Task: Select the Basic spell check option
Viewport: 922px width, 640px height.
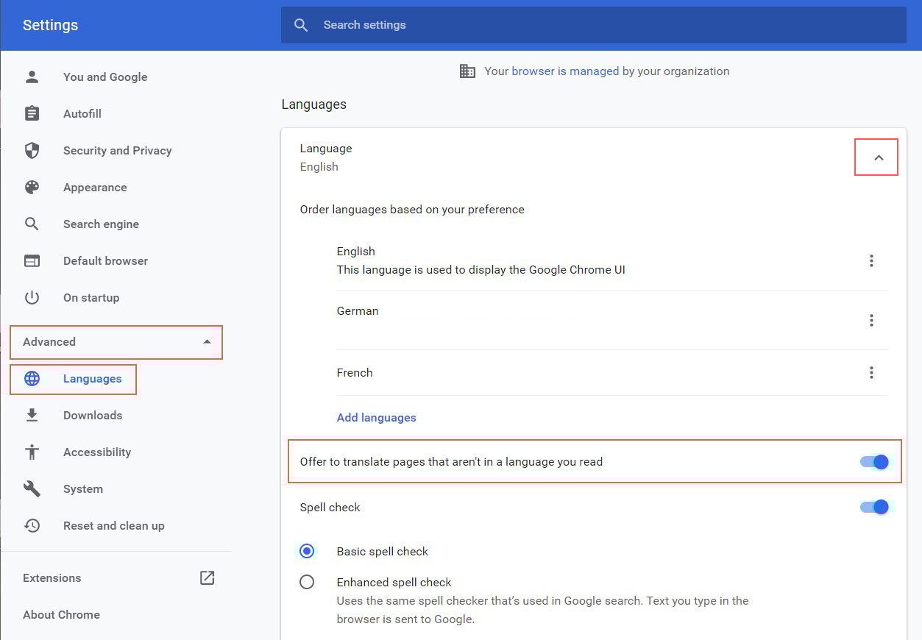Action: point(307,550)
